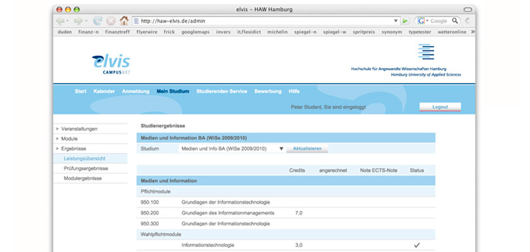530x252 pixels.
Task: Expand the Module sidebar section
Action: 69,139
